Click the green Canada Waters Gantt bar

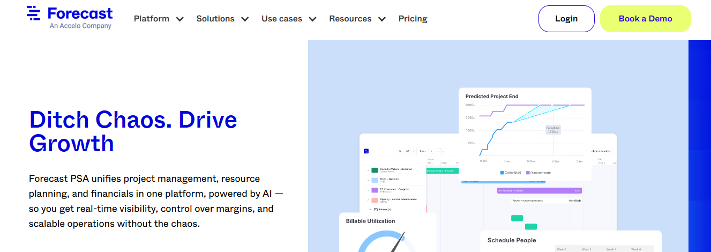coord(443,171)
